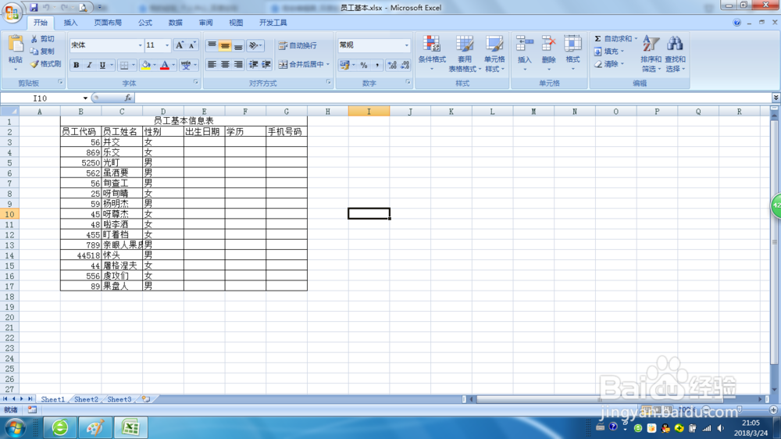Click Merge and Center (合并后居中)

click(x=301, y=64)
